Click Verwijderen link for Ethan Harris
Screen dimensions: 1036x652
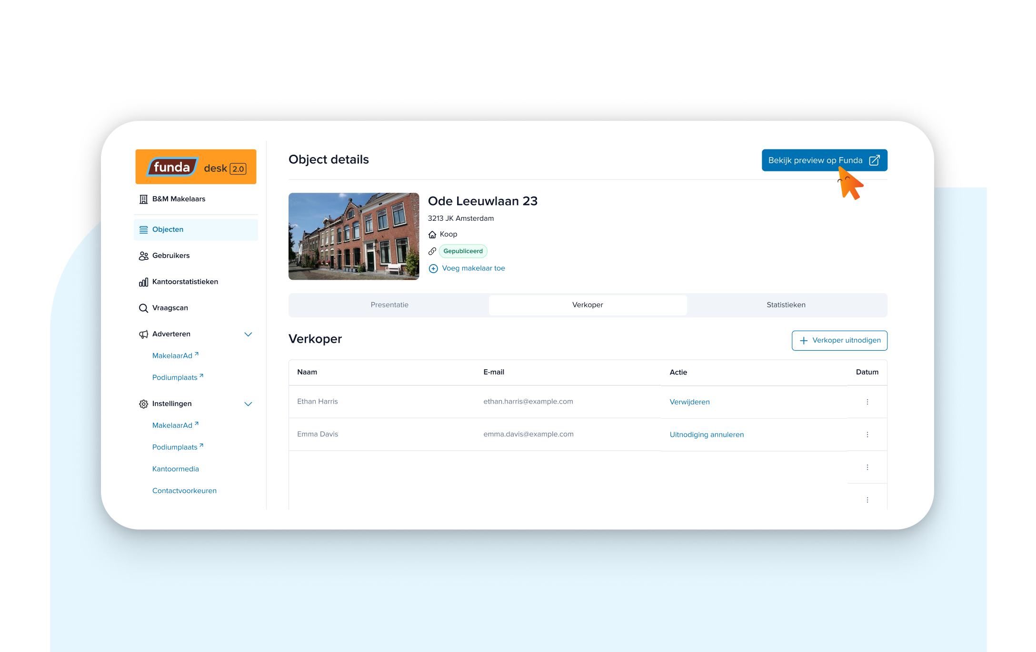[x=689, y=402]
